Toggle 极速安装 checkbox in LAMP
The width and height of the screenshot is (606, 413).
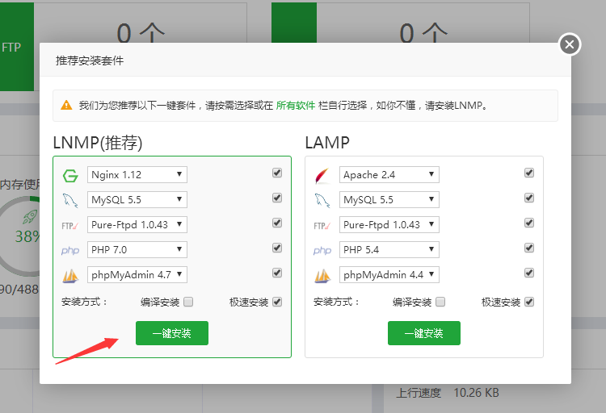(x=529, y=302)
